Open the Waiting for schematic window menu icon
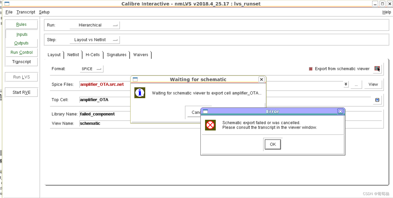This screenshot has width=393, height=198. [135, 79]
